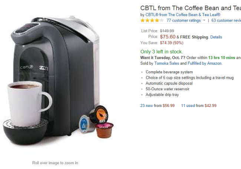Visit CBTL from The Coffee Bean brand link

[x=183, y=15]
